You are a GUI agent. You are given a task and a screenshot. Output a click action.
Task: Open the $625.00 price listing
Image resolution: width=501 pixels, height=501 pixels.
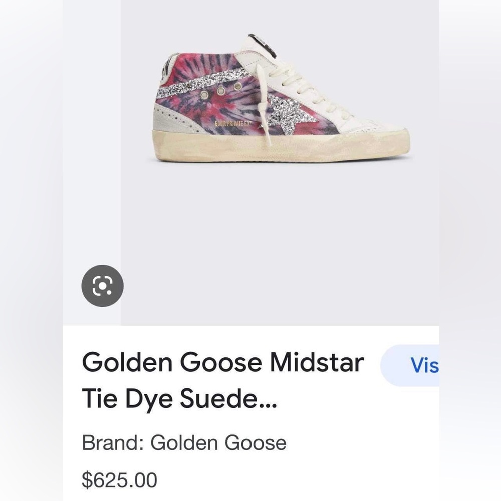118,480
